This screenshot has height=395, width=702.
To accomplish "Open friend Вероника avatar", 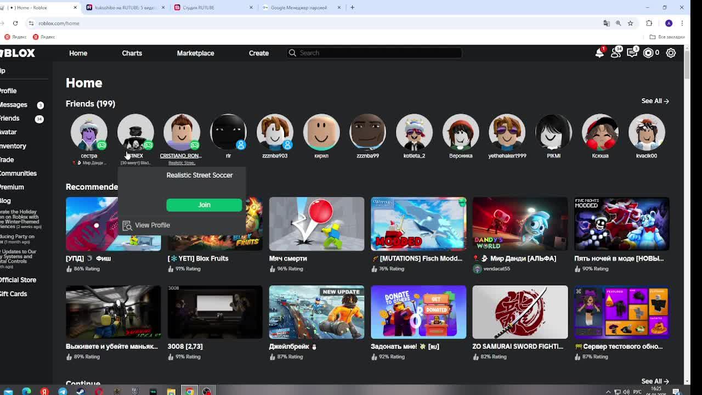I will 461,132.
